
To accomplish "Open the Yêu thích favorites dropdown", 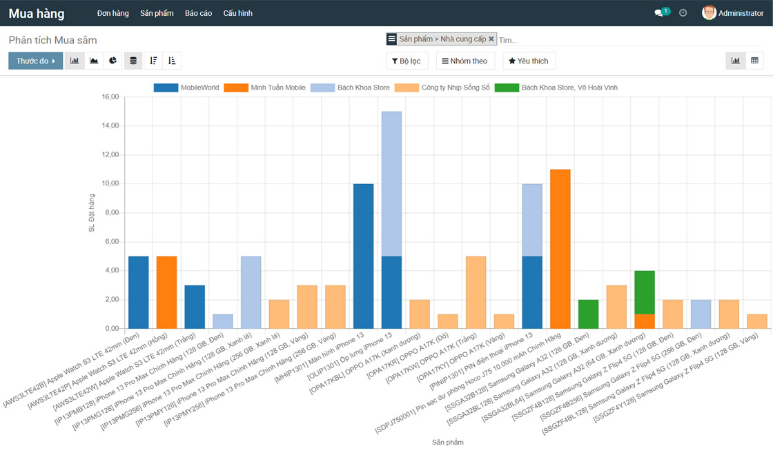I will pos(529,61).
